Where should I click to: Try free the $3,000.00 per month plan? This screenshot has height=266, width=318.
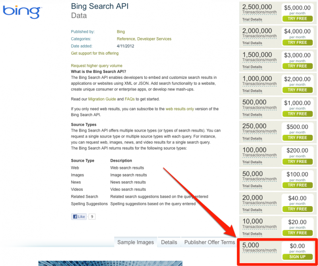pyautogui.click(x=297, y=66)
